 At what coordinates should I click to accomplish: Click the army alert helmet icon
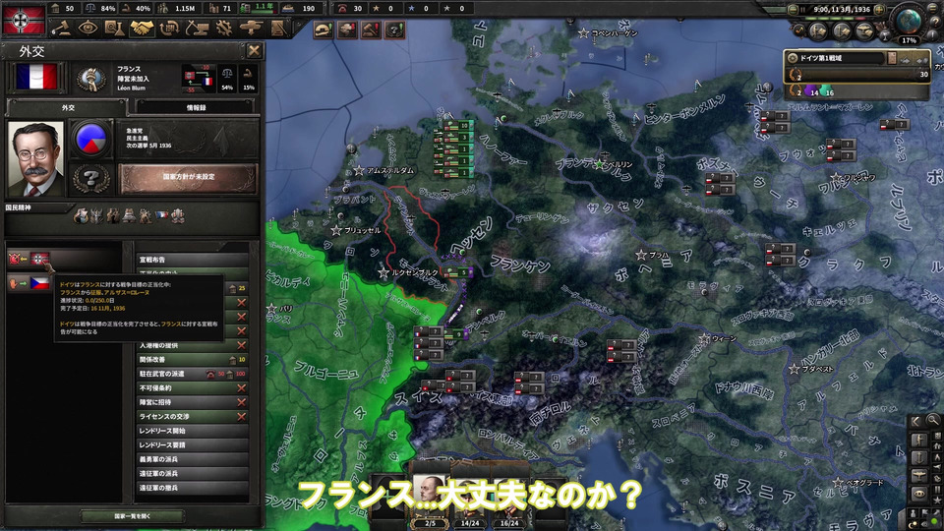[324, 30]
